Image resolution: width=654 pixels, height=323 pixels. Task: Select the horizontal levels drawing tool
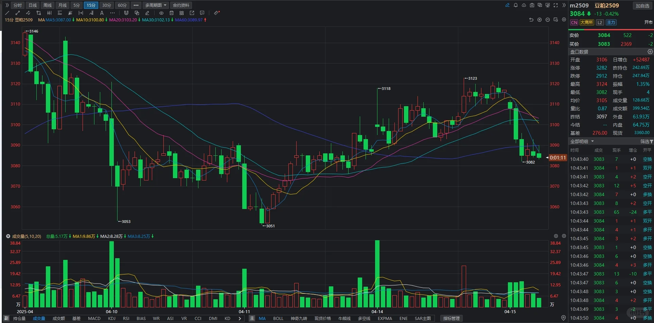coord(60,13)
